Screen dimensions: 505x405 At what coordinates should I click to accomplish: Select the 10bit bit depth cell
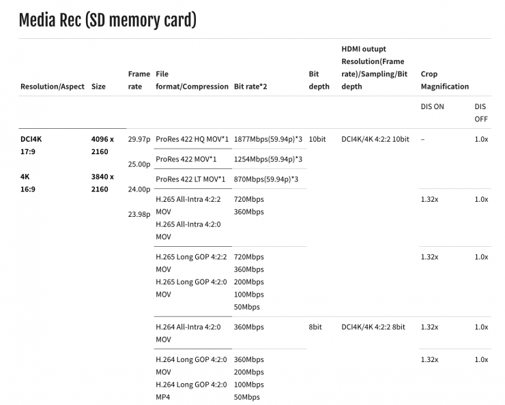click(x=317, y=139)
